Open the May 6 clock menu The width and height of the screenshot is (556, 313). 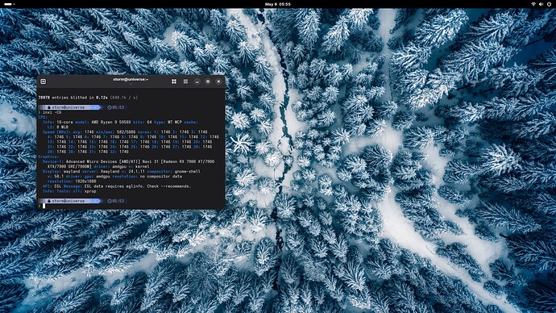pos(278,4)
